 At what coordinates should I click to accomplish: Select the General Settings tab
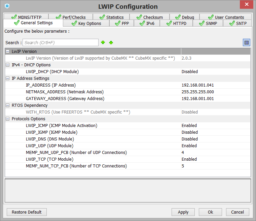(33, 23)
